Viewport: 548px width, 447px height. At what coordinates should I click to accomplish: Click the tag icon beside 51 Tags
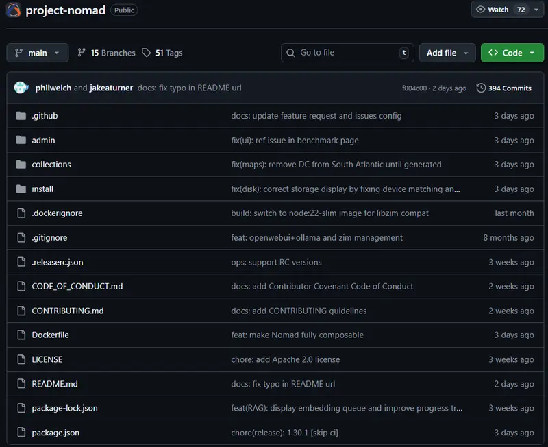146,53
